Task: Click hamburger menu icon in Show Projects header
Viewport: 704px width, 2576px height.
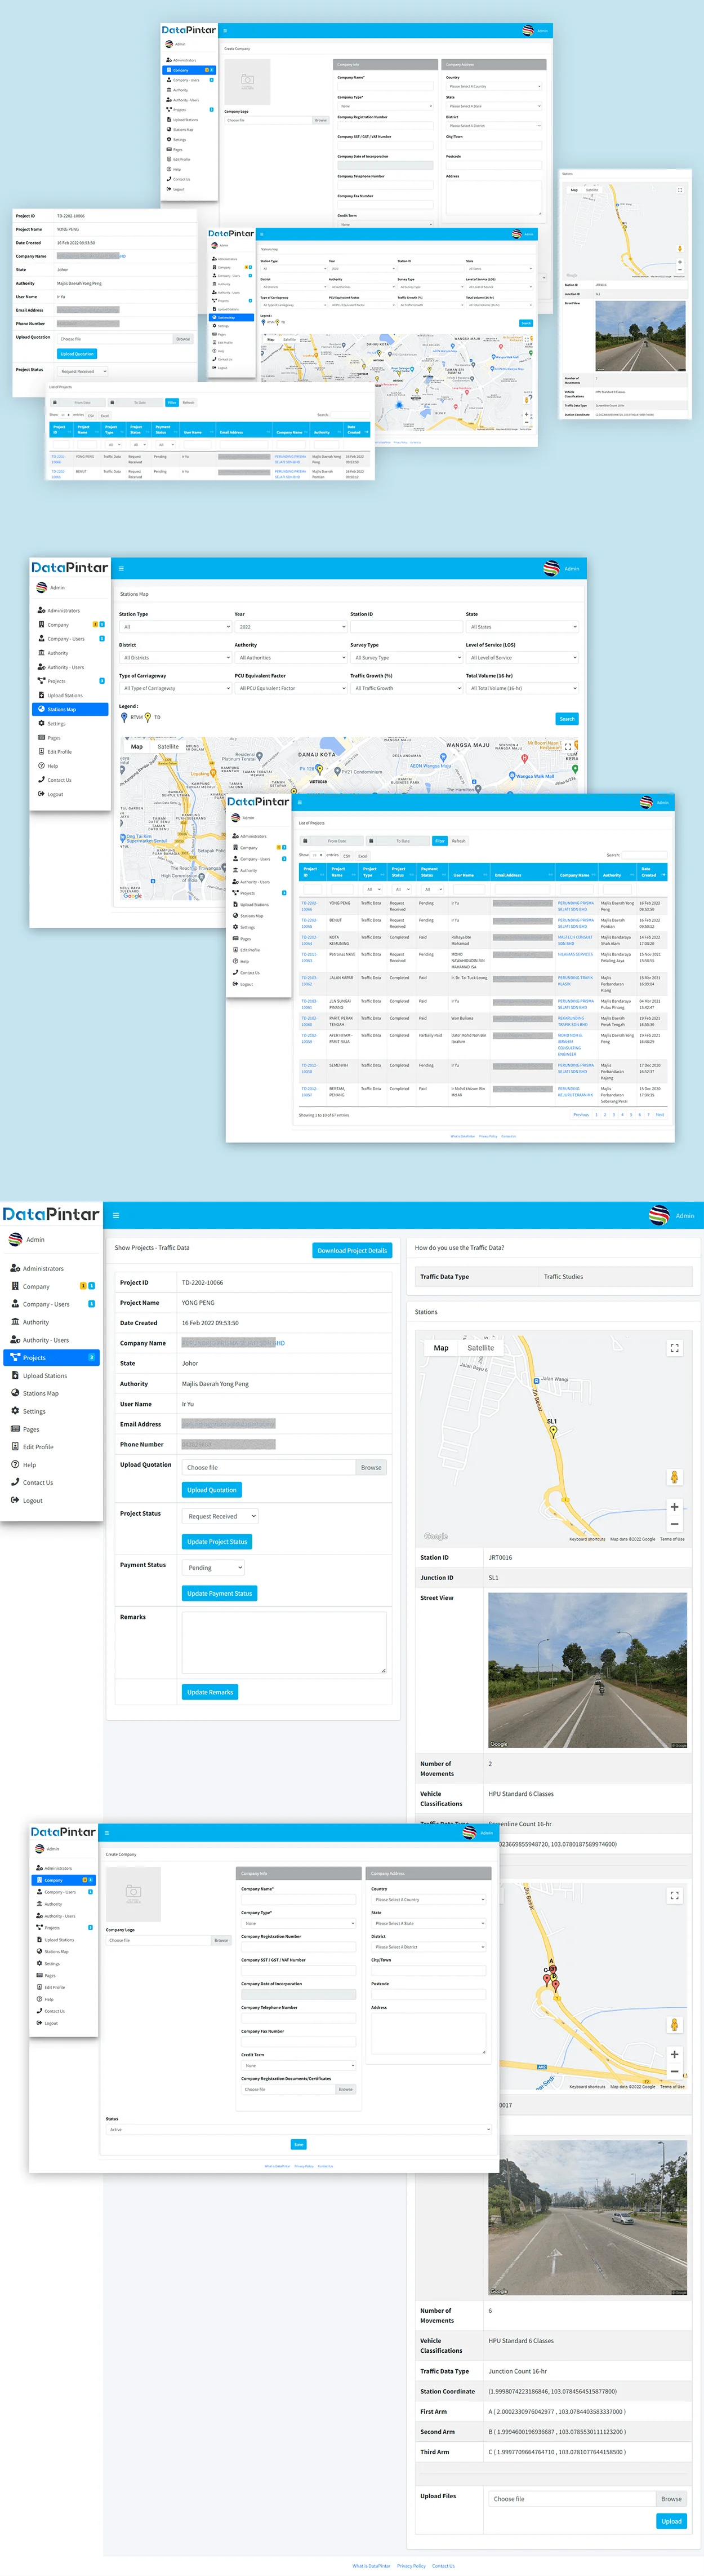Action: pyautogui.click(x=116, y=1215)
